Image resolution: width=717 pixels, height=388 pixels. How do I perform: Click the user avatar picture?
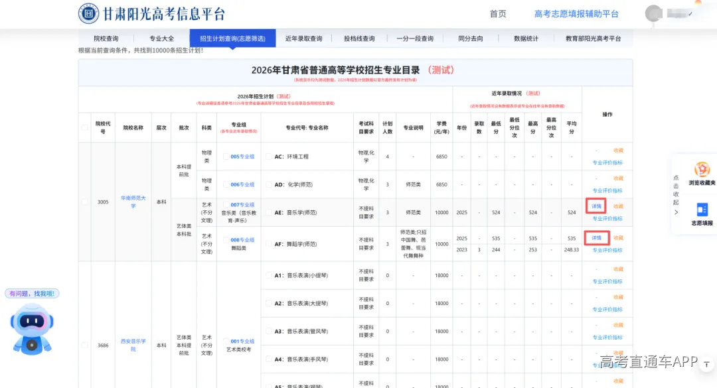click(653, 14)
